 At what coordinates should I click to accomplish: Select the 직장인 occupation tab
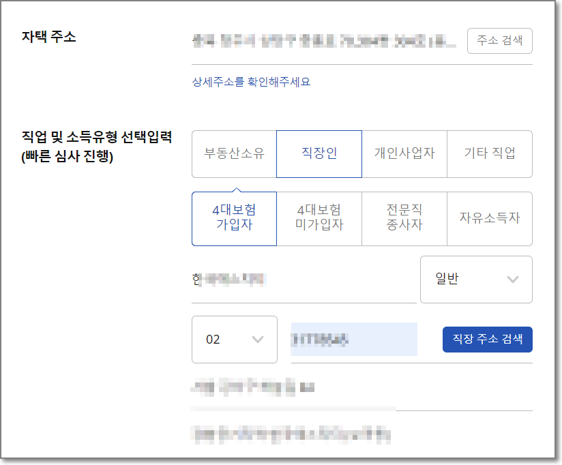pos(319,154)
